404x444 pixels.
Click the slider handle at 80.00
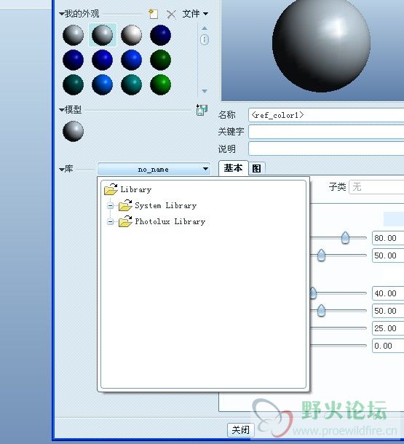tap(345, 238)
